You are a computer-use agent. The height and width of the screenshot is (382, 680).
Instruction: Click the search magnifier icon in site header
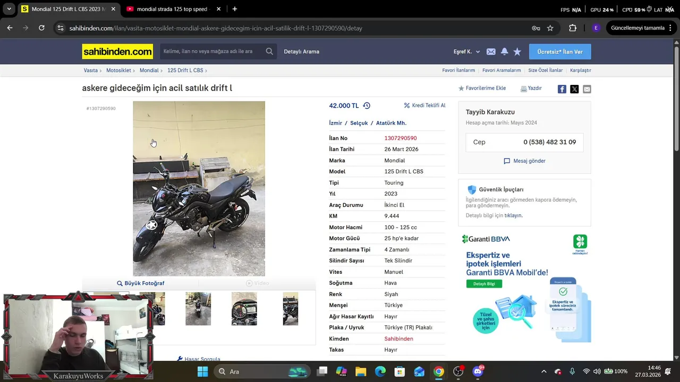(269, 51)
